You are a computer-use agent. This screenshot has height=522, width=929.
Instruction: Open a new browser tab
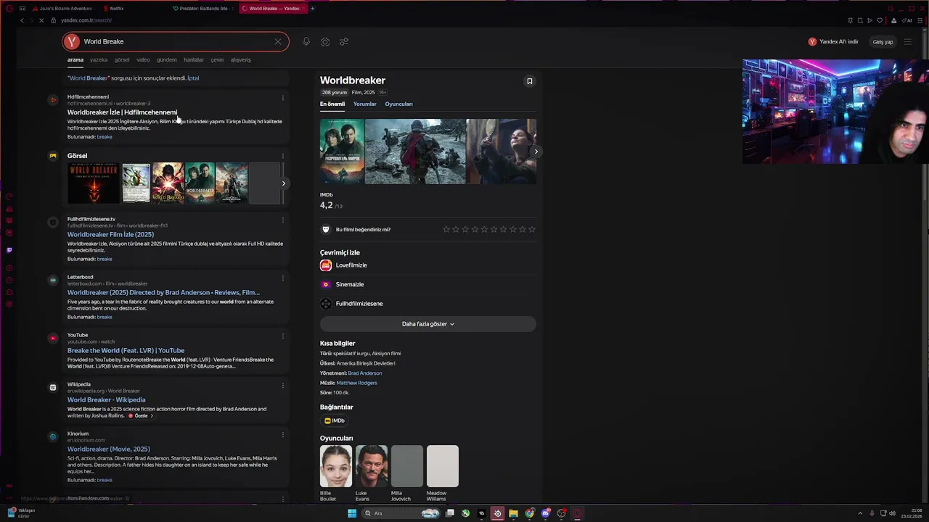tap(312, 8)
